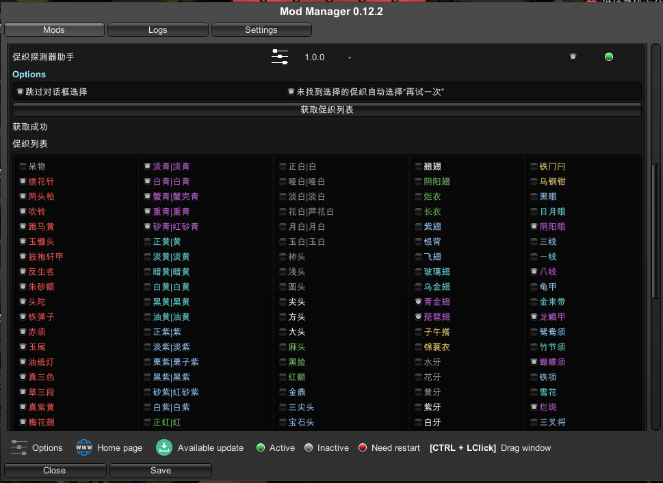Click the Save button

161,470
